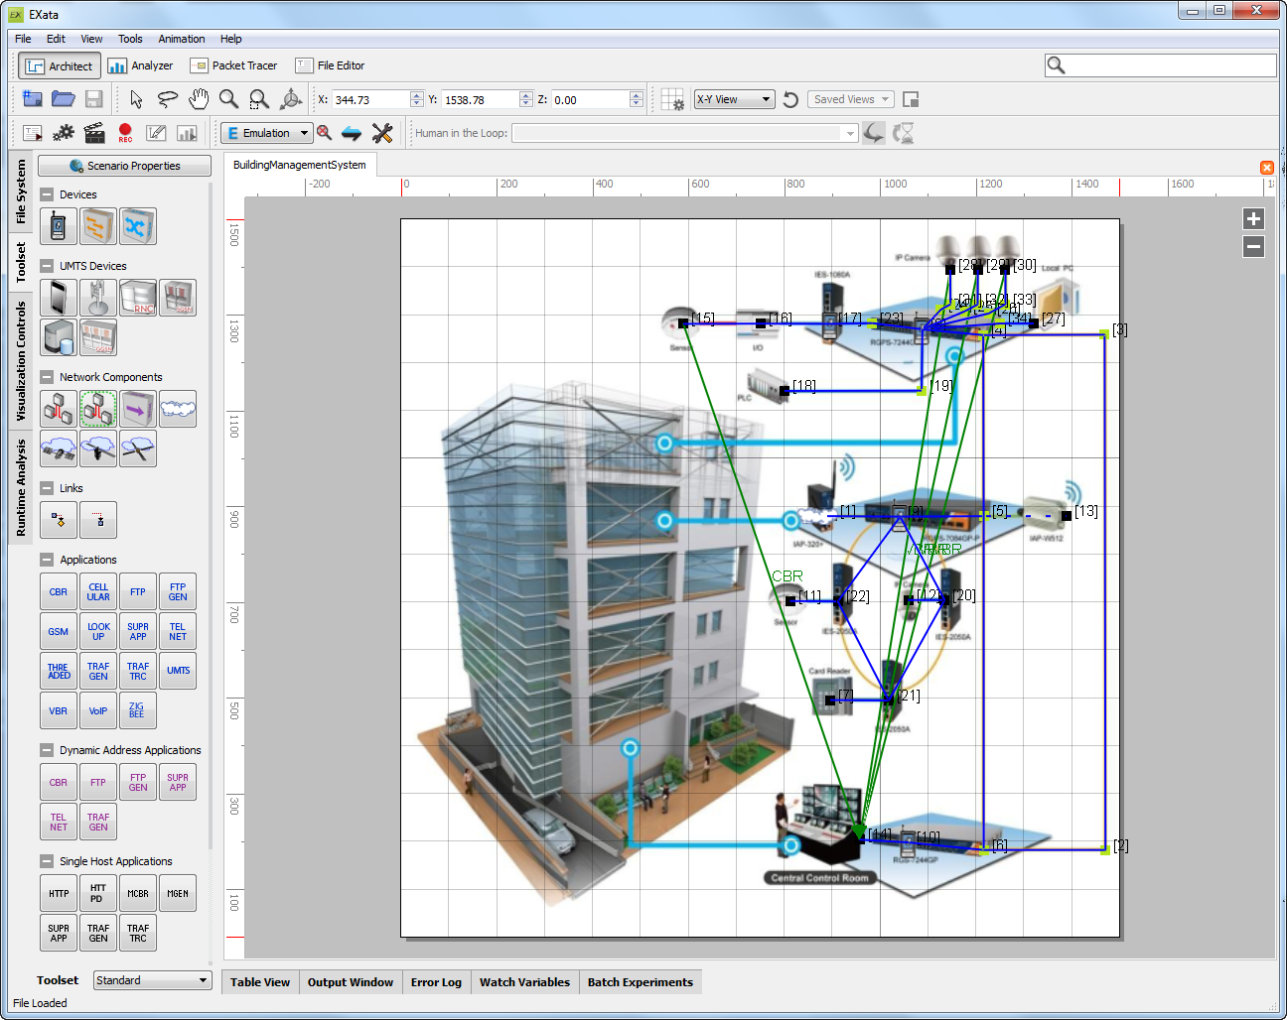Select the lasso selection tool

[x=167, y=99]
